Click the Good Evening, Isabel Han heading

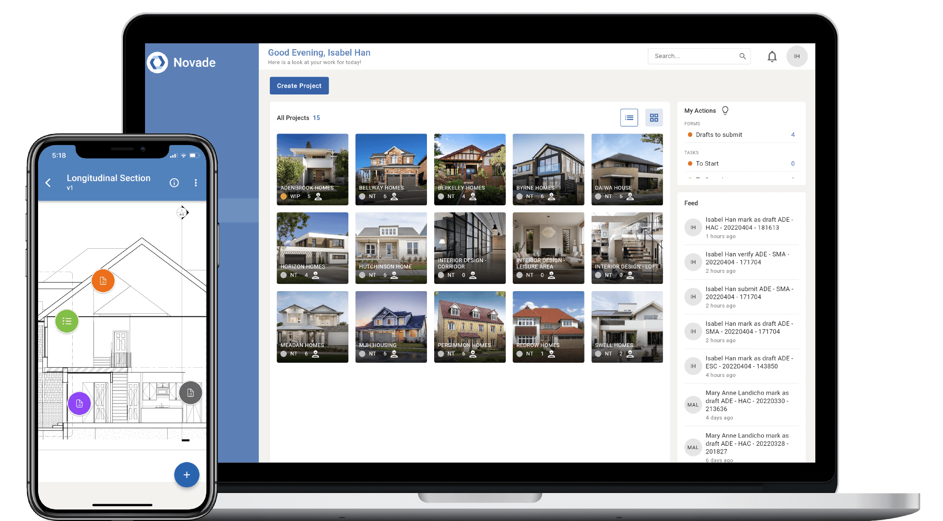319,53
